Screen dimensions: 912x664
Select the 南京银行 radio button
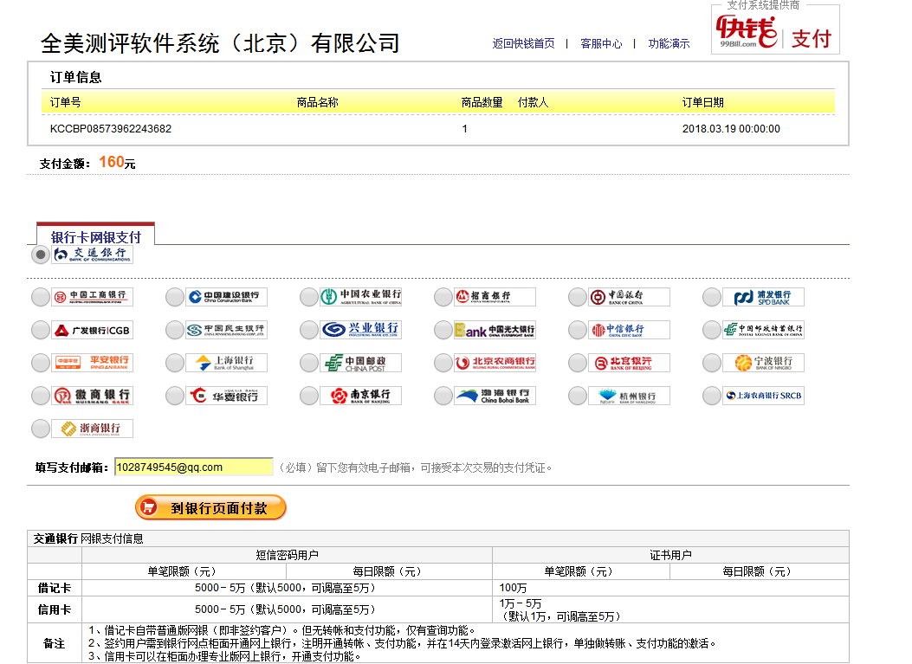[309, 396]
